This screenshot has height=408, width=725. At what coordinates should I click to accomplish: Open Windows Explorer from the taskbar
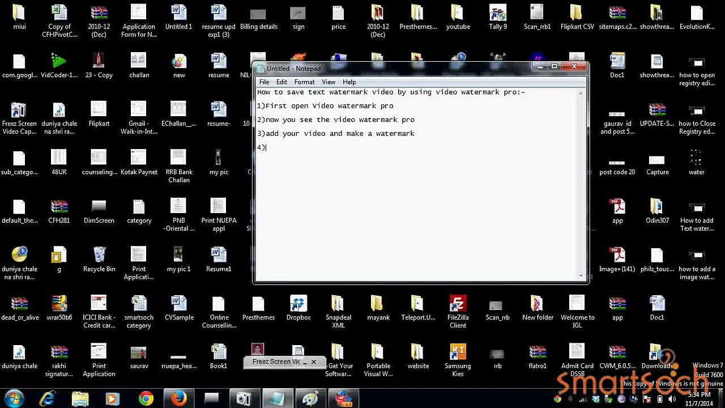[x=80, y=399]
